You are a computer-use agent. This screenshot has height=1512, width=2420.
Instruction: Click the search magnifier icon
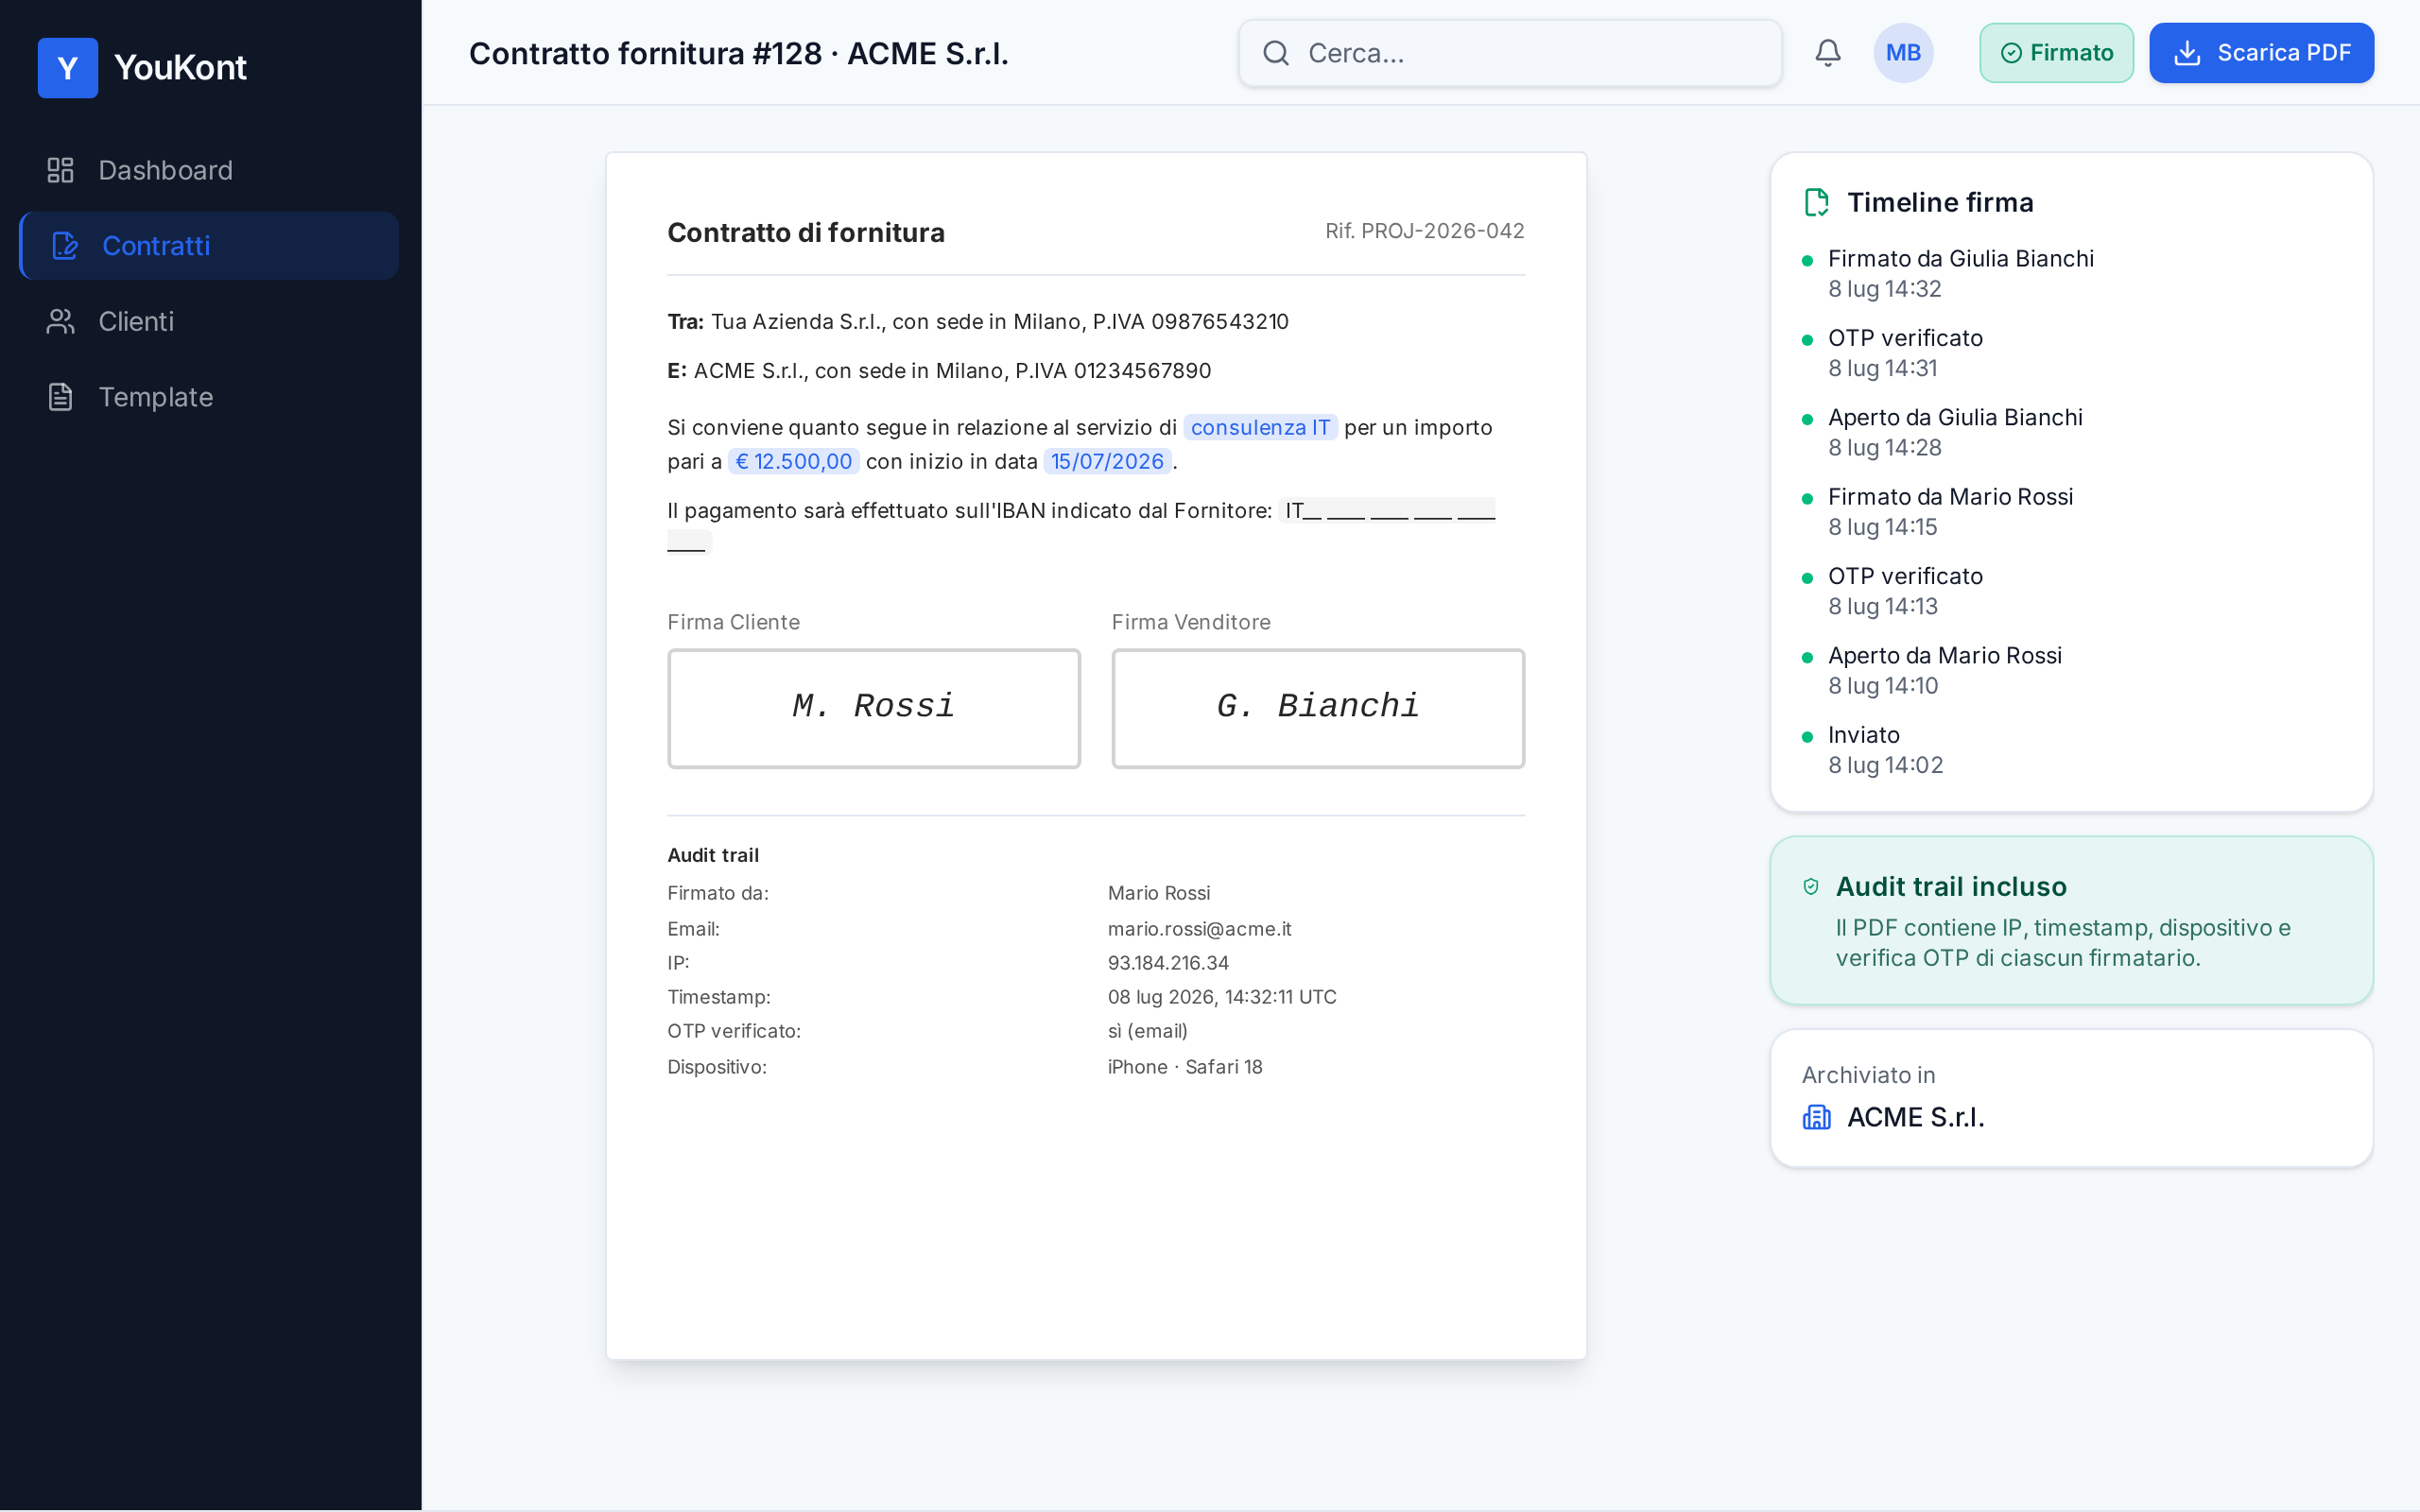click(x=1276, y=53)
